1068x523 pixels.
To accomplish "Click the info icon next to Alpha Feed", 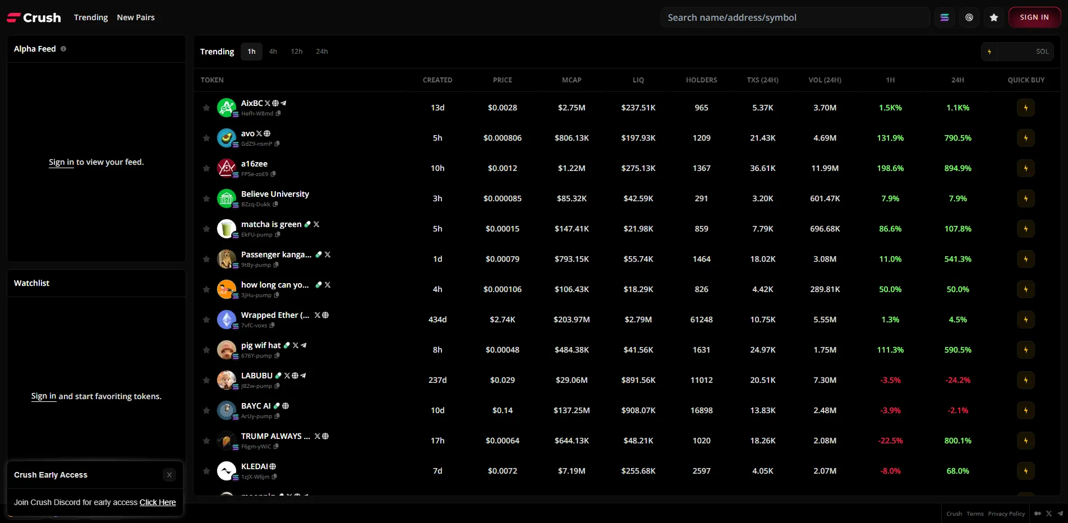I will pyautogui.click(x=63, y=49).
